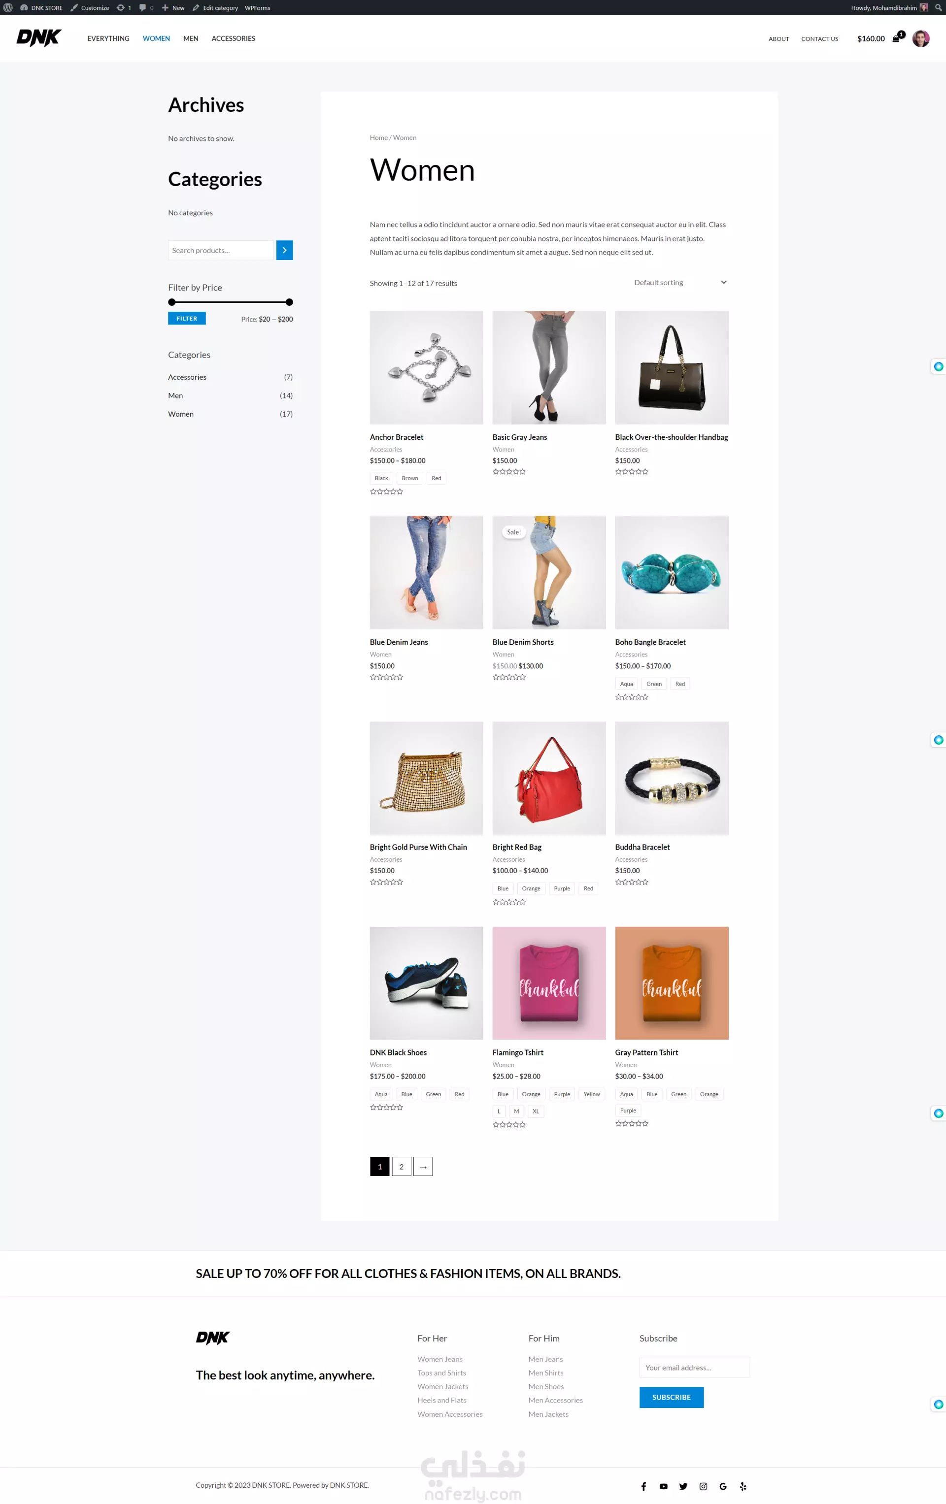Go to page 2 of results
Viewport: 946px width, 1504px height.
(x=401, y=1167)
